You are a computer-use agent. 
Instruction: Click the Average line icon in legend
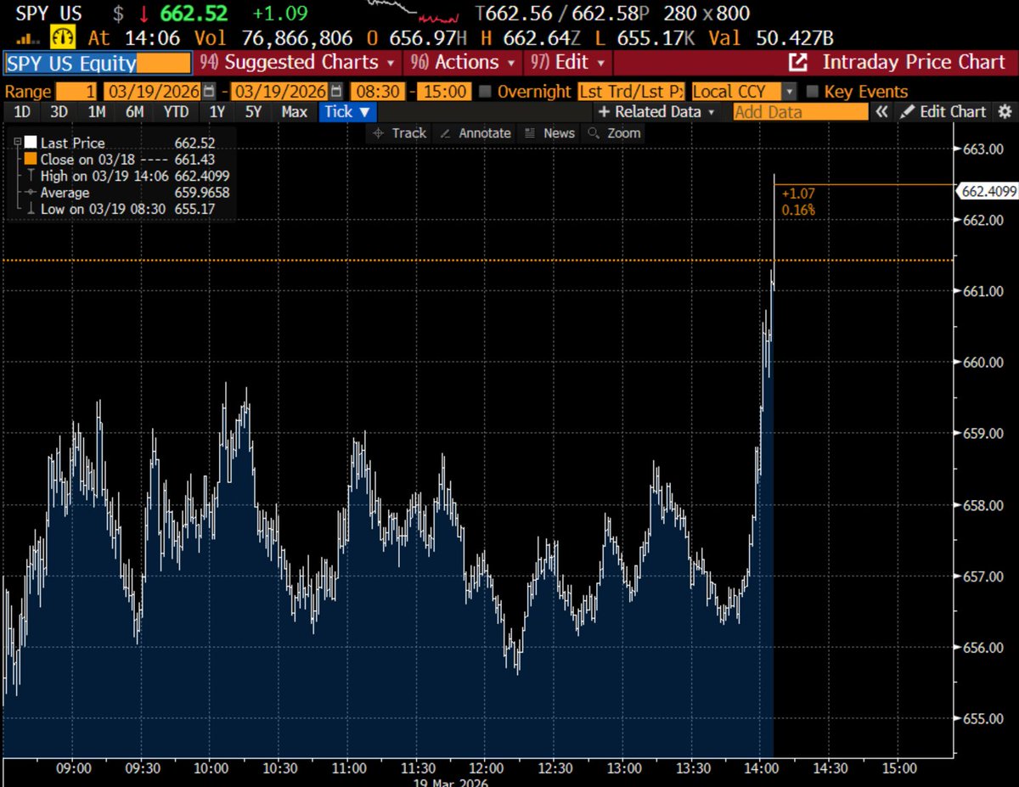(31, 192)
